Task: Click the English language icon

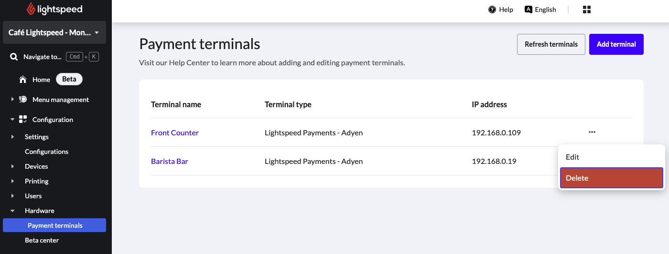Action: [x=529, y=10]
